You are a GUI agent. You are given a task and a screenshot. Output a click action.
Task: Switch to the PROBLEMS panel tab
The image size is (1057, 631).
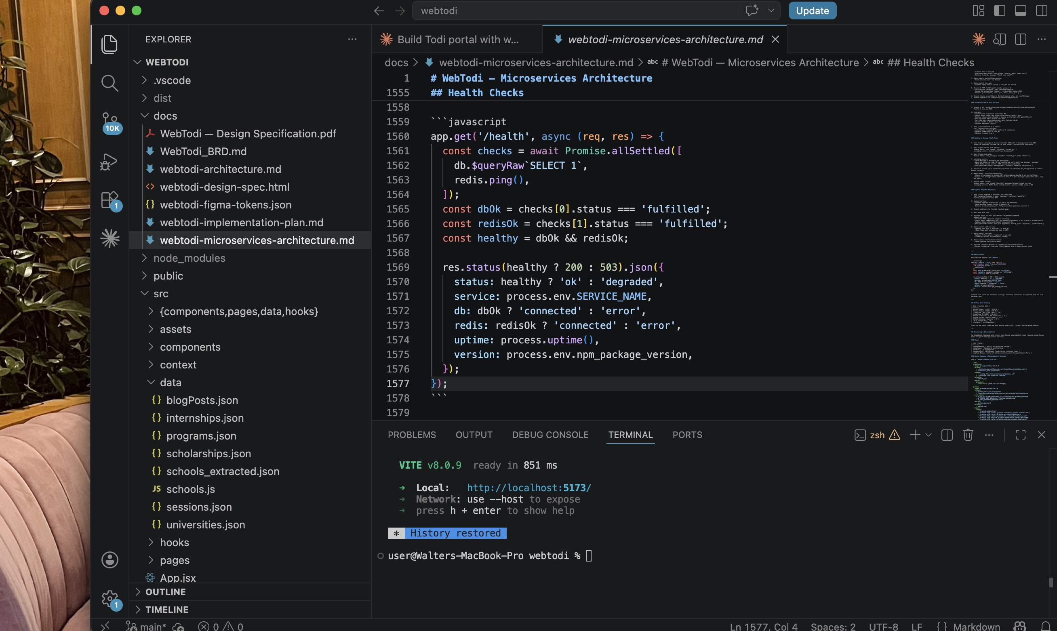[411, 435]
